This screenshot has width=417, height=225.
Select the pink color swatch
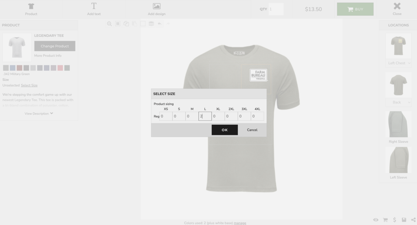tap(60, 68)
